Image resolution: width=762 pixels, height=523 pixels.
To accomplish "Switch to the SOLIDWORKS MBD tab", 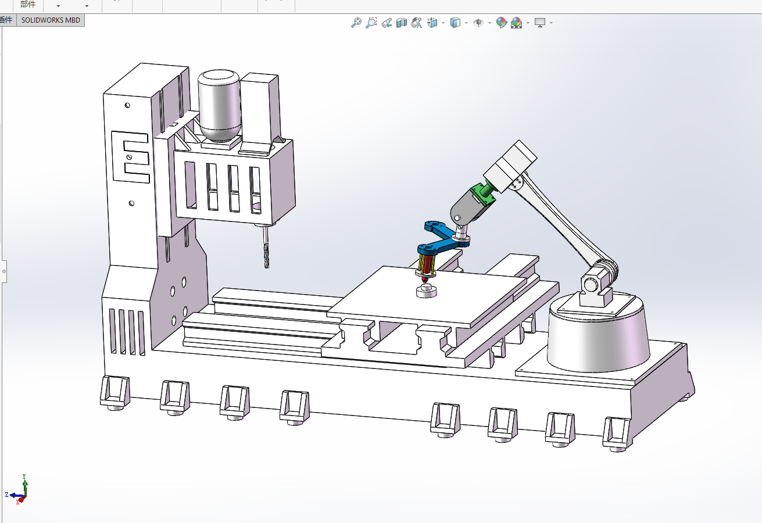I will point(51,20).
